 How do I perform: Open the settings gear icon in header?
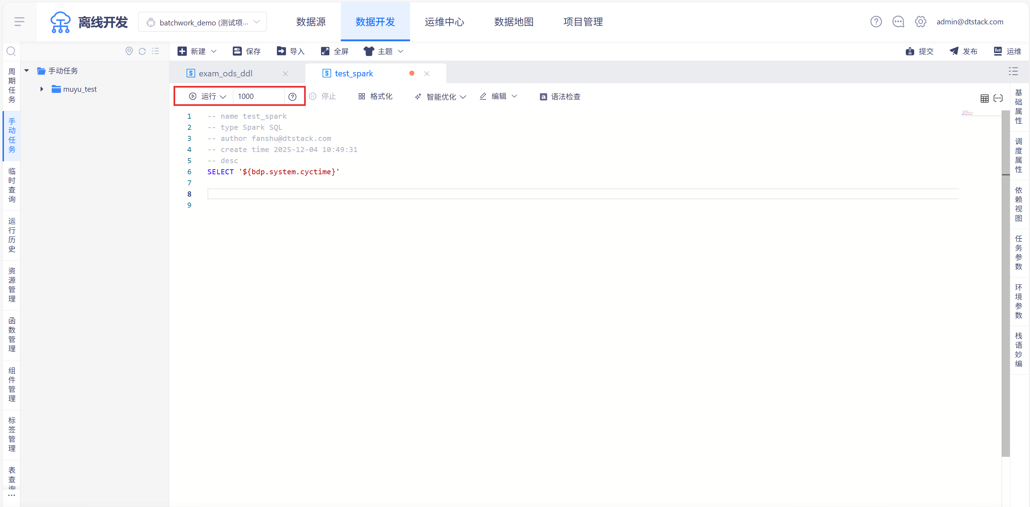pos(921,22)
